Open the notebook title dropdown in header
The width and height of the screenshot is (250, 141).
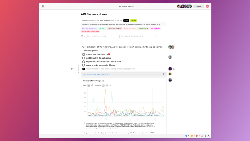pos(127,6)
